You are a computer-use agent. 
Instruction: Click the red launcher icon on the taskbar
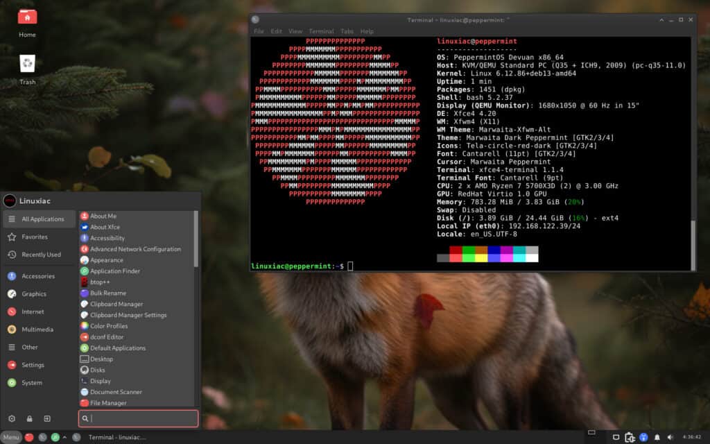click(x=29, y=437)
